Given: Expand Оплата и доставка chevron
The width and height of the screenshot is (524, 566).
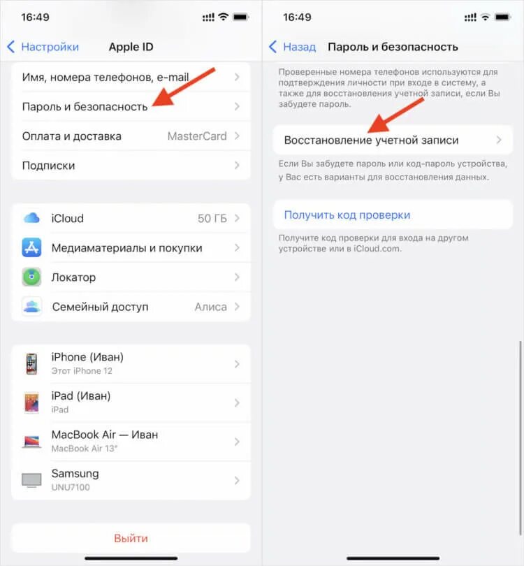Looking at the screenshot, I should (237, 136).
